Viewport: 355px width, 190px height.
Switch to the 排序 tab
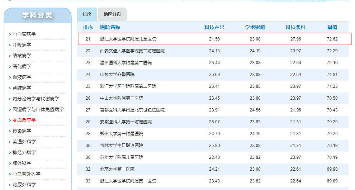tap(87, 14)
